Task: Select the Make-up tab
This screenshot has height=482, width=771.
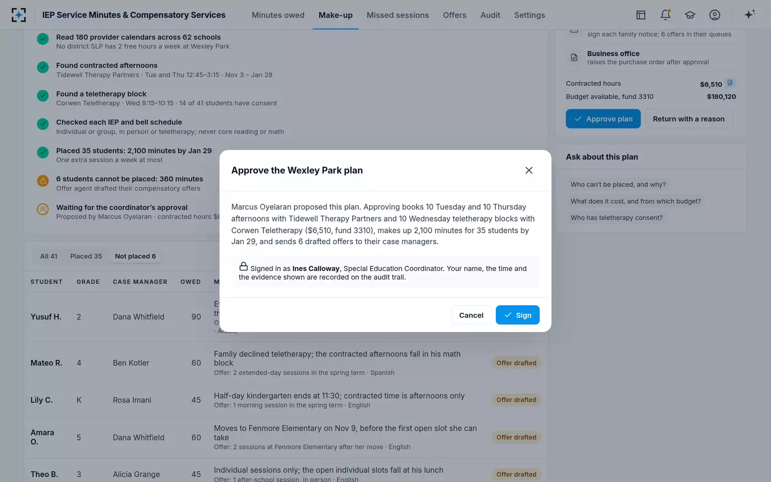Action: (x=336, y=15)
